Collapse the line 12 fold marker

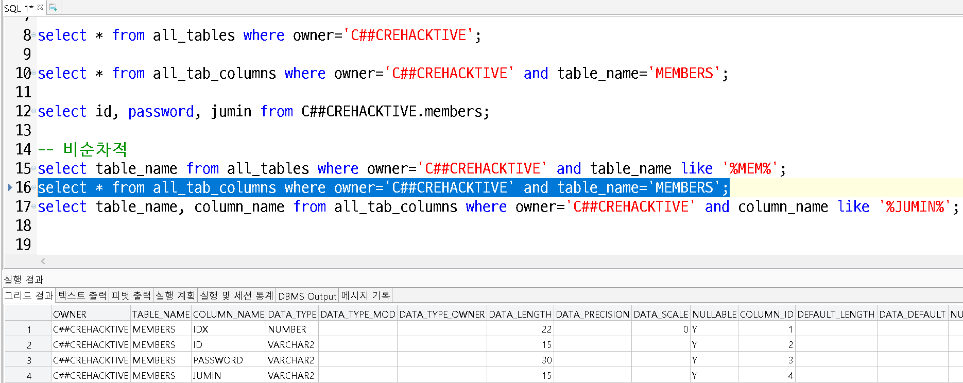[34, 111]
